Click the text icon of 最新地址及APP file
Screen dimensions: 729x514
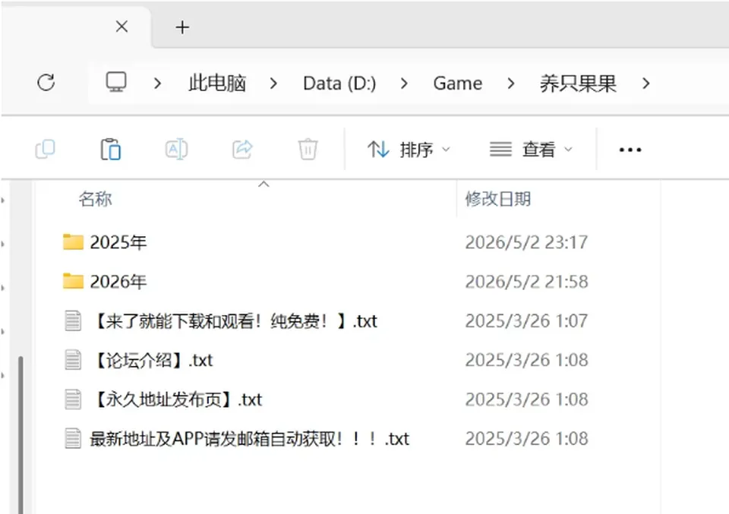[73, 438]
